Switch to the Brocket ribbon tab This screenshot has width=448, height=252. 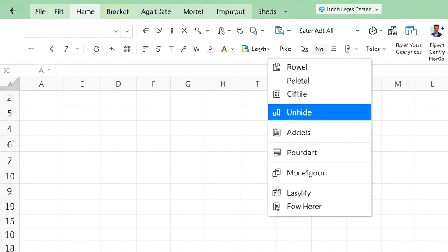[x=118, y=11]
